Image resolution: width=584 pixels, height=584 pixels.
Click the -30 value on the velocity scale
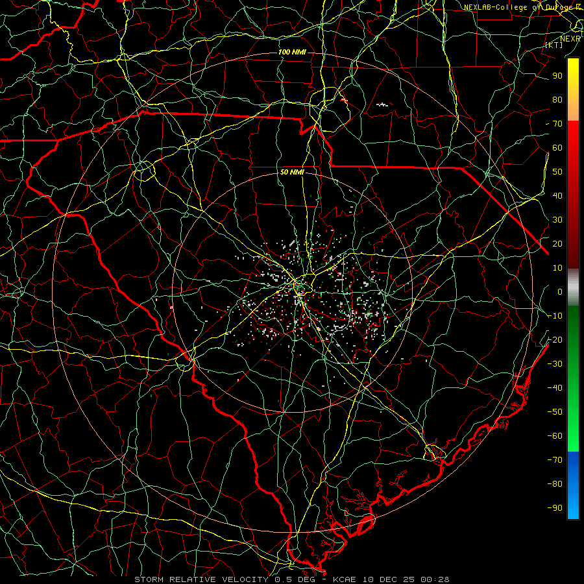click(555, 364)
